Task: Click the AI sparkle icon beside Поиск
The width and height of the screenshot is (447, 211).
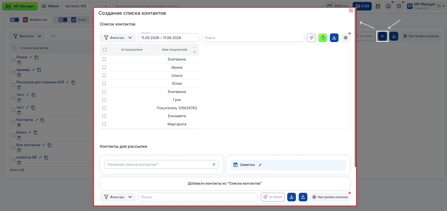Action: (x=311, y=38)
